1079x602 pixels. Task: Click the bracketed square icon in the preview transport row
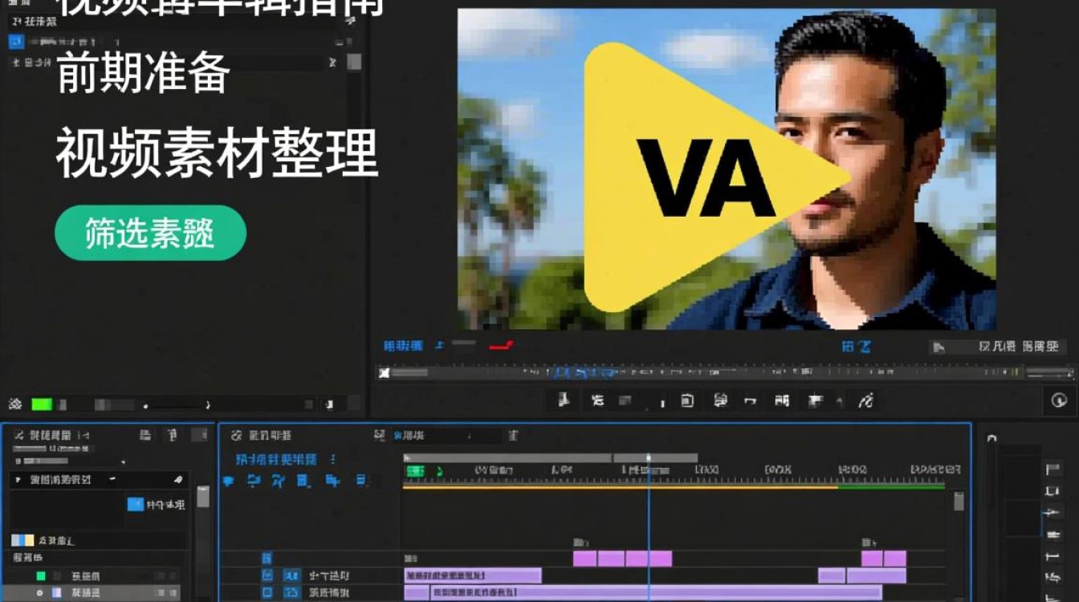tap(687, 400)
